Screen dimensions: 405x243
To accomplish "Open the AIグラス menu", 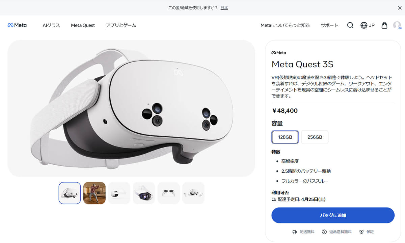I will [51, 25].
